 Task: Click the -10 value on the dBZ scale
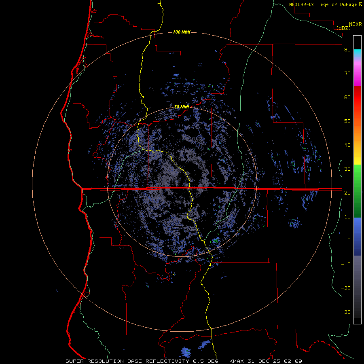click(346, 265)
